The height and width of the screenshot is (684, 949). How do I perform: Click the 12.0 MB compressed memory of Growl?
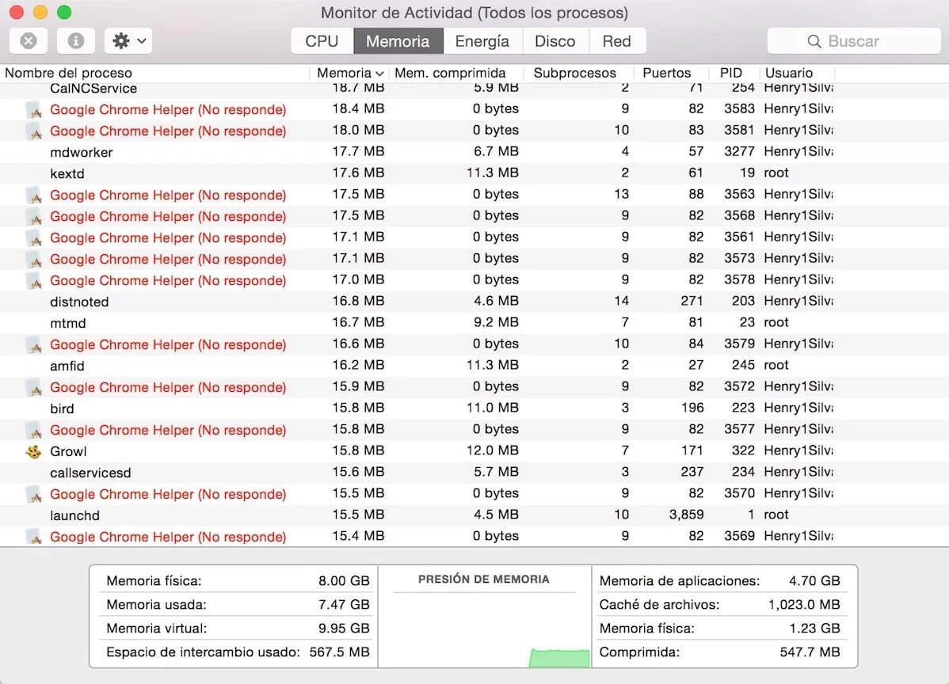pyautogui.click(x=492, y=450)
